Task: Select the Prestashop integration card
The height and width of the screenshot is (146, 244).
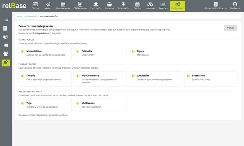Action: [x=211, y=79]
